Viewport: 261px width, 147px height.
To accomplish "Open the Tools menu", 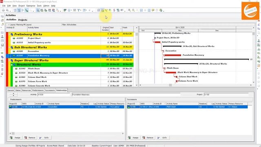I will click(39, 6).
